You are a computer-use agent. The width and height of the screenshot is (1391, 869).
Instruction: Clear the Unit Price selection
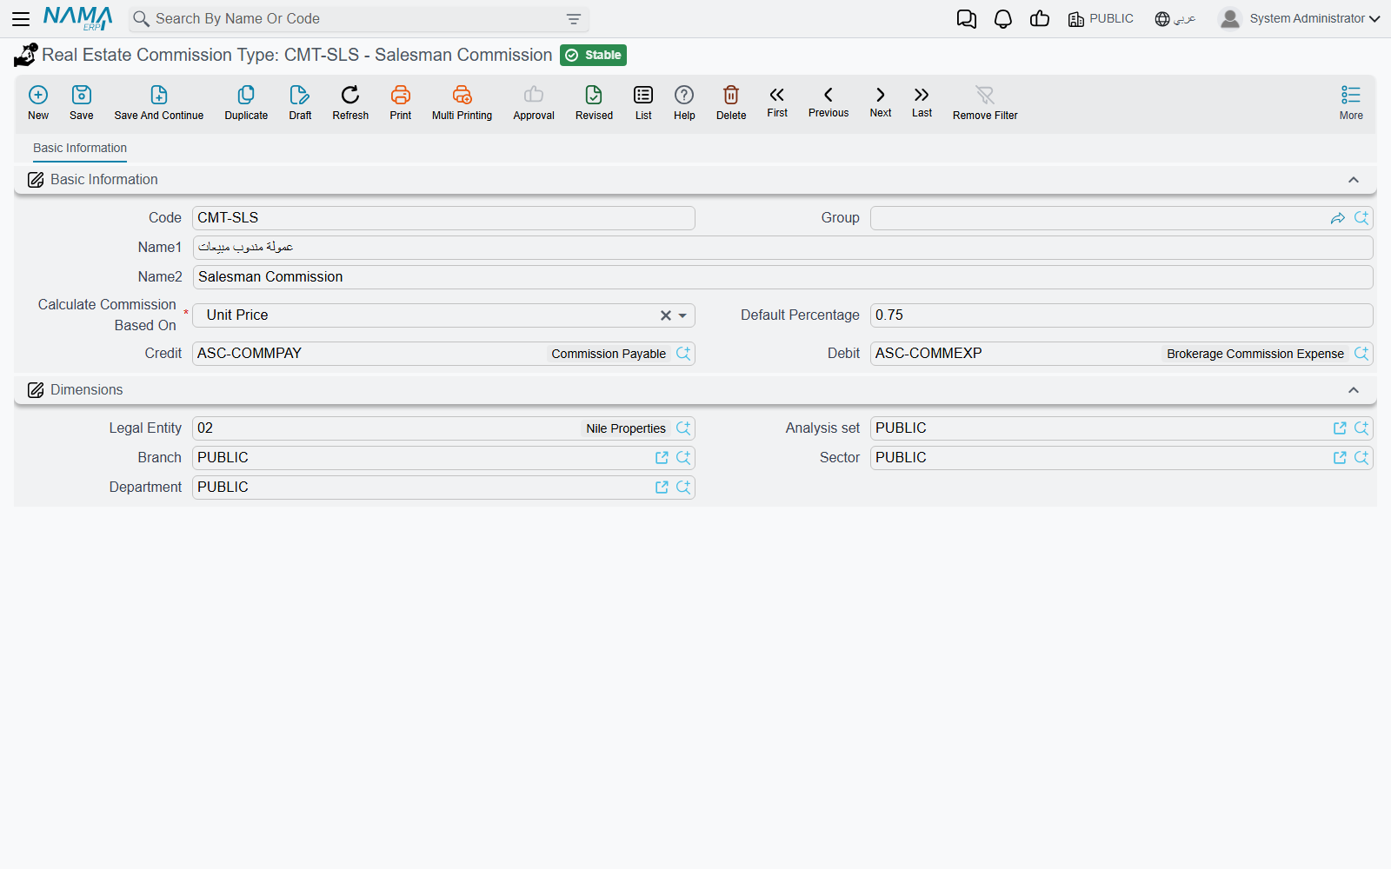click(666, 315)
